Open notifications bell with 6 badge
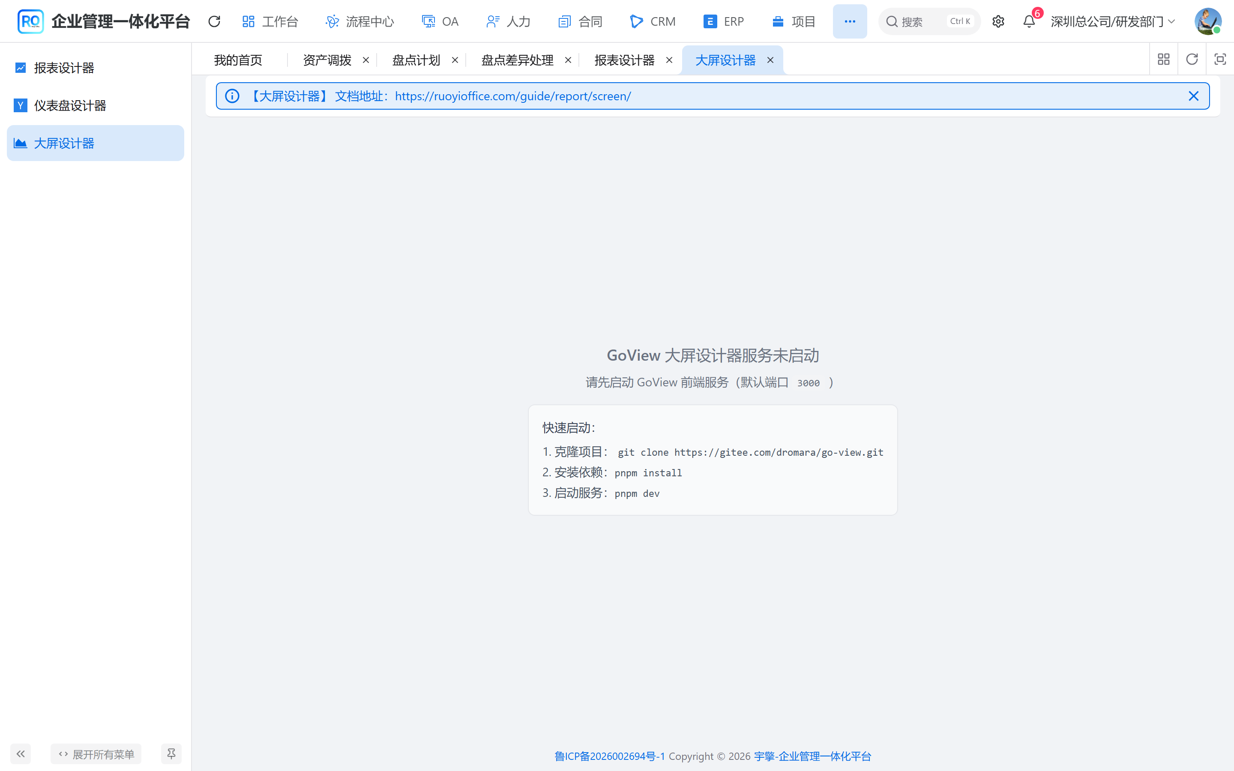The image size is (1234, 771). [1029, 21]
